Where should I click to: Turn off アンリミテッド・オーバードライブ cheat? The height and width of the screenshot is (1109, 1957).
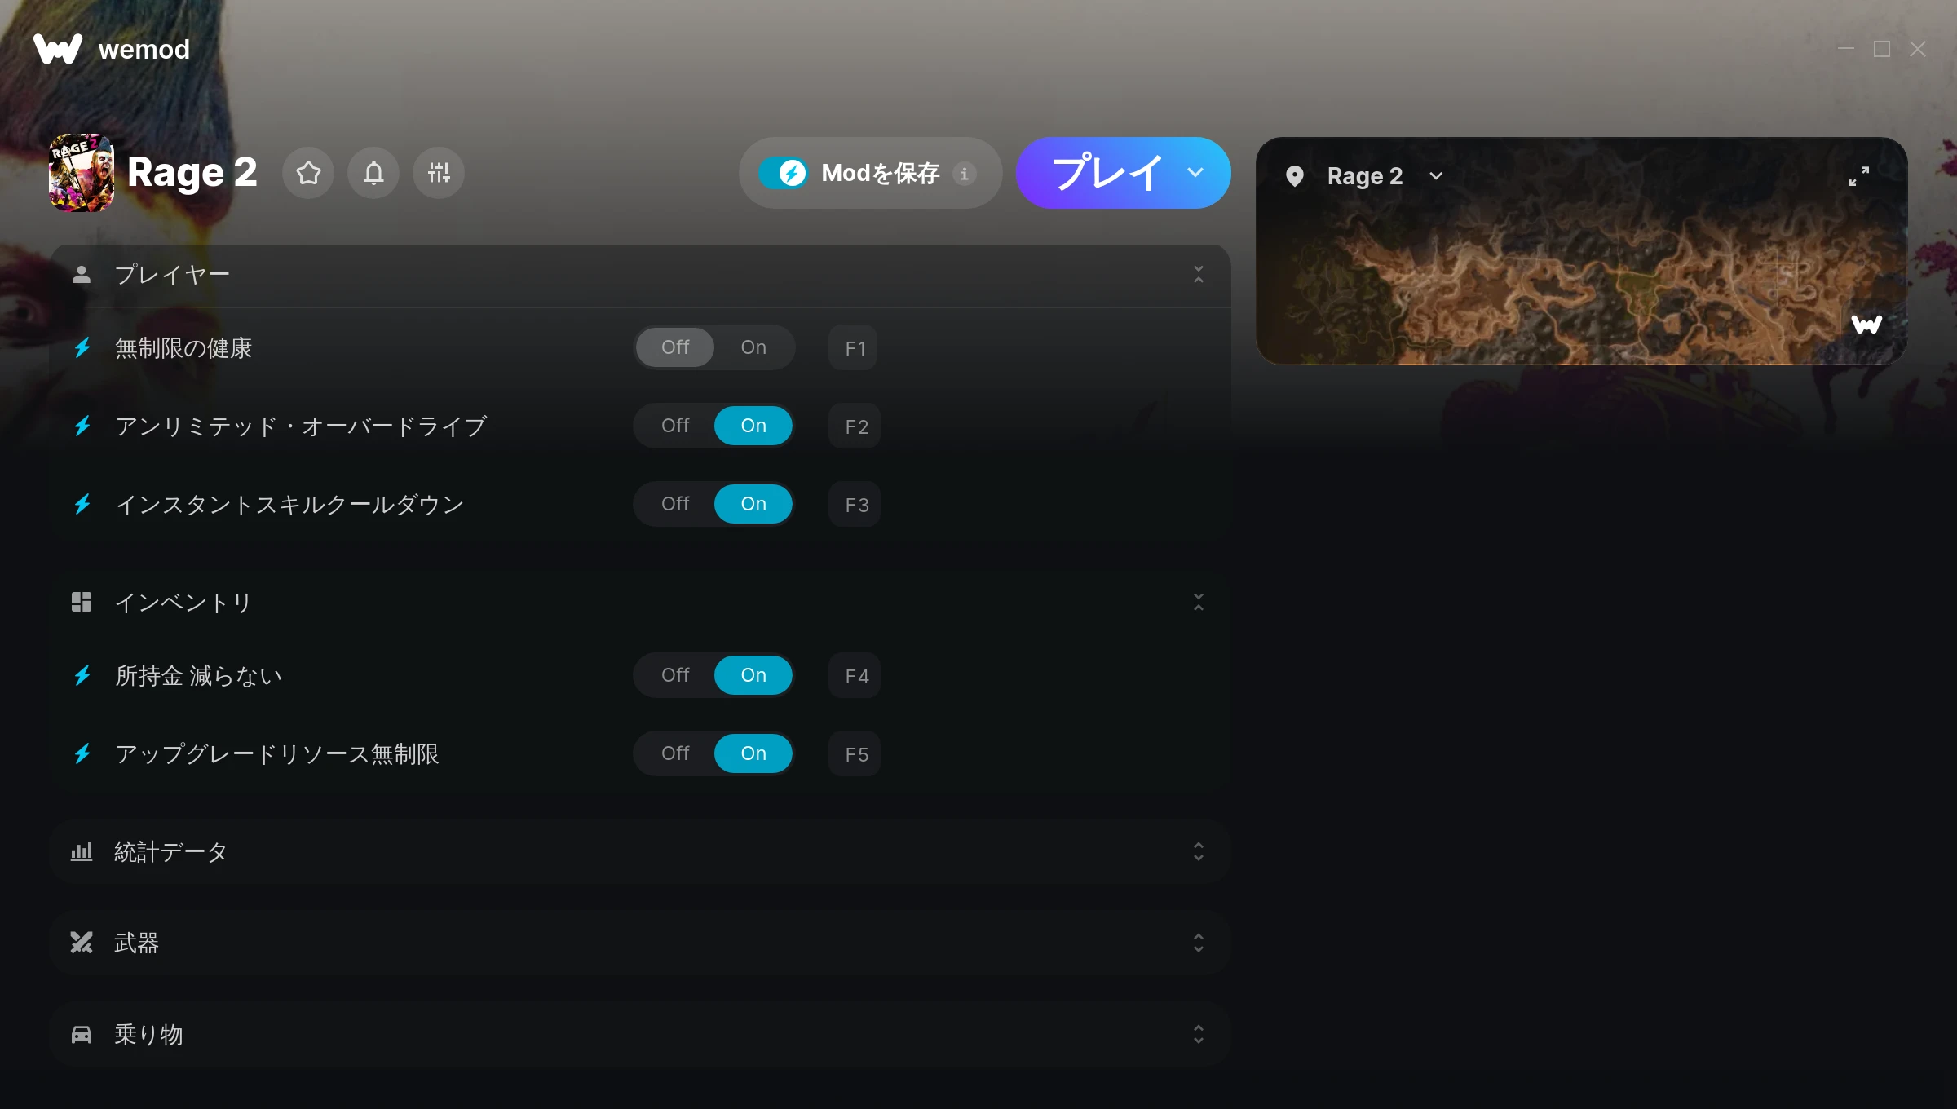pyautogui.click(x=675, y=426)
